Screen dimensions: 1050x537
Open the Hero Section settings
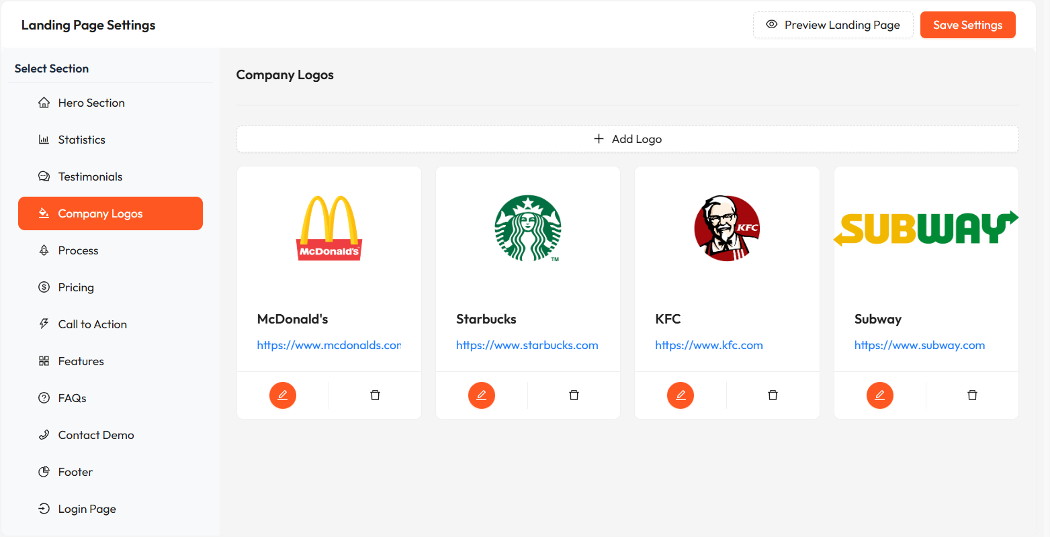pyautogui.click(x=110, y=103)
